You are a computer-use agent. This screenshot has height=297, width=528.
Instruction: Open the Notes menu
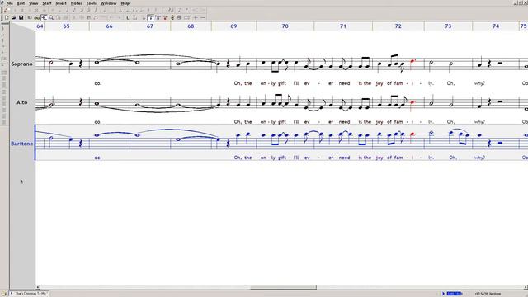pyautogui.click(x=76, y=3)
